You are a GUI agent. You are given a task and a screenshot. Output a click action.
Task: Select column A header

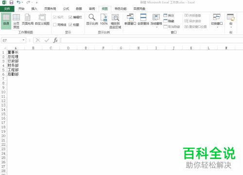pos(16,48)
